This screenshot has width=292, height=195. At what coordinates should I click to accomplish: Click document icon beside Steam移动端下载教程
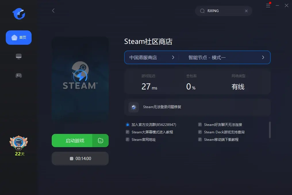(x=200, y=139)
